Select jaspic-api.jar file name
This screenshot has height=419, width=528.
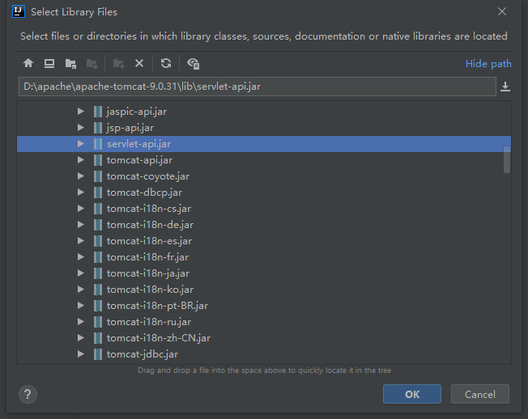click(137, 112)
